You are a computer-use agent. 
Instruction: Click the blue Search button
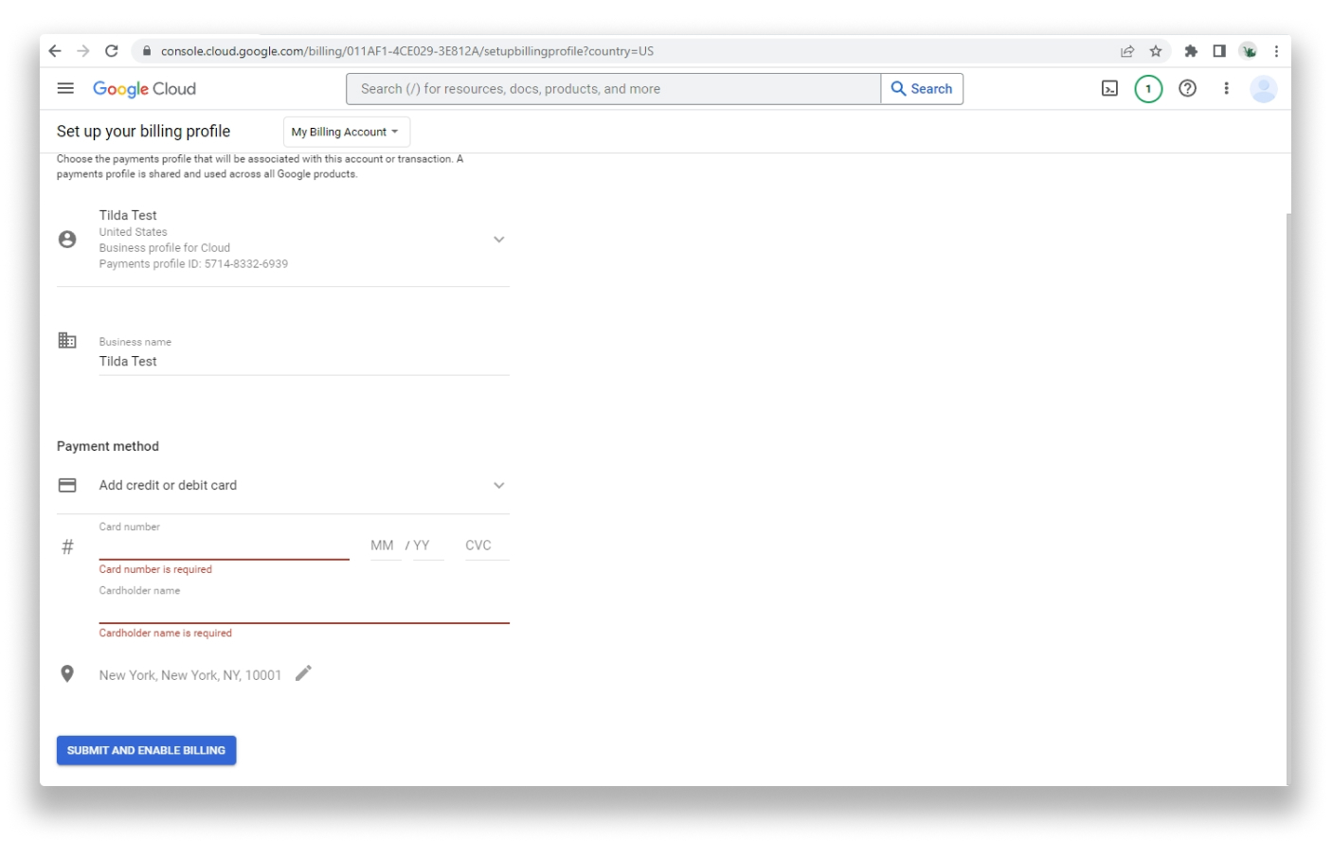coord(922,89)
